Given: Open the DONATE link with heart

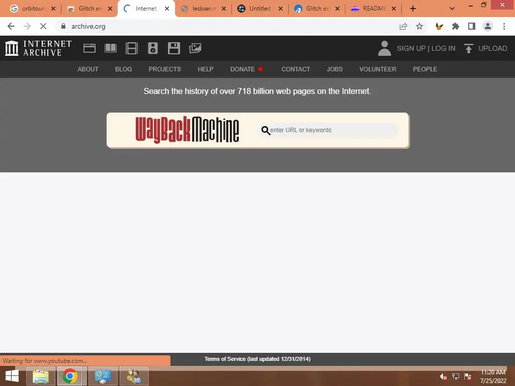Looking at the screenshot, I should [x=246, y=69].
